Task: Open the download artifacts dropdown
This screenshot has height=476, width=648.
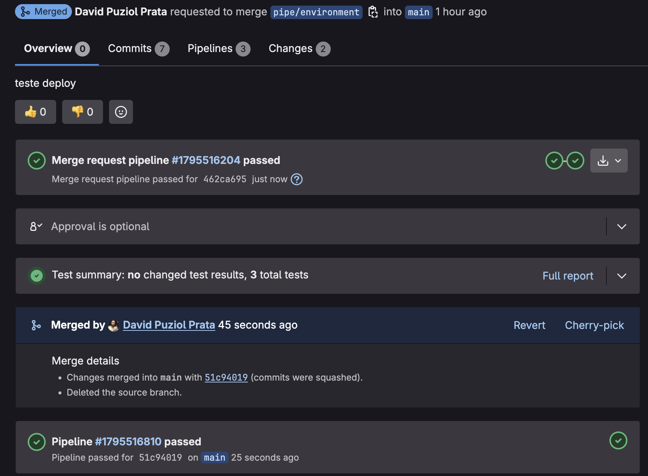Action: pyautogui.click(x=609, y=161)
